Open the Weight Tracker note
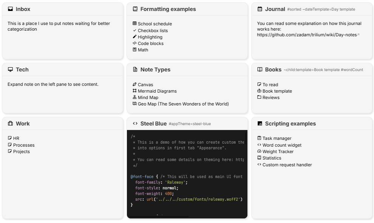The height and width of the screenshot is (223, 374). tap(278, 152)
